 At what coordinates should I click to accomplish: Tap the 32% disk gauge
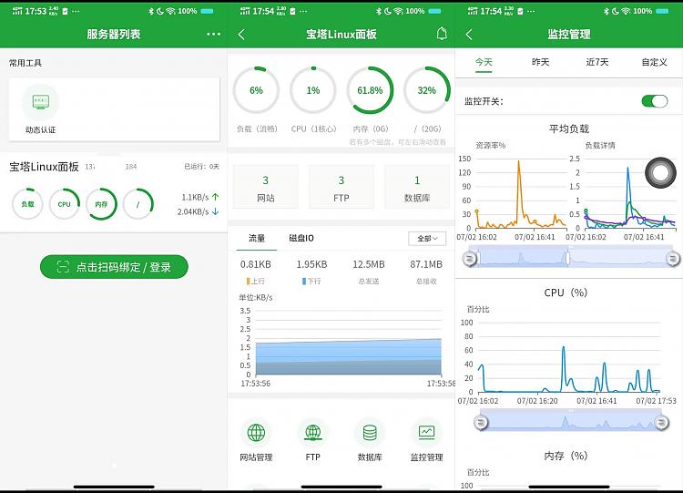tap(427, 90)
